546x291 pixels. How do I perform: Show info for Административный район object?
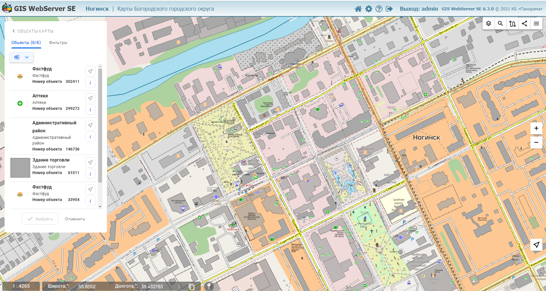(x=90, y=136)
